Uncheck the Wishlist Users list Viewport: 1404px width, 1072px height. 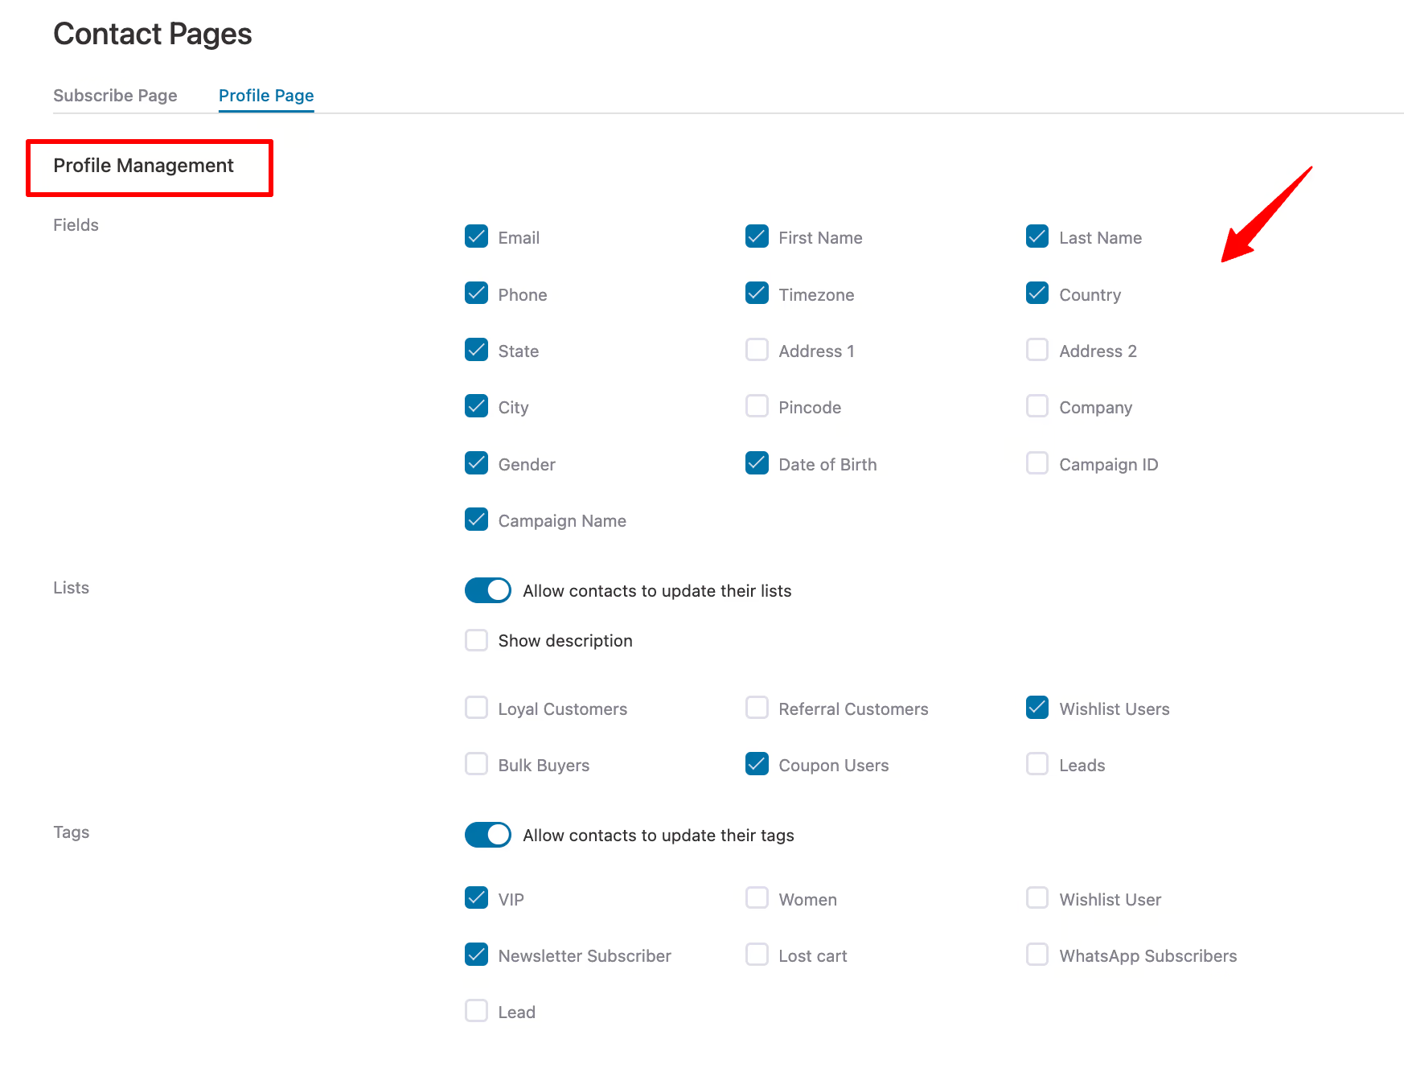click(1037, 708)
